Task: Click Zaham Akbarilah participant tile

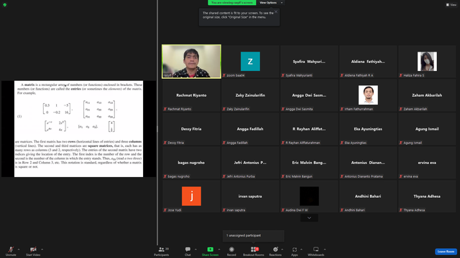Action: click(427, 95)
